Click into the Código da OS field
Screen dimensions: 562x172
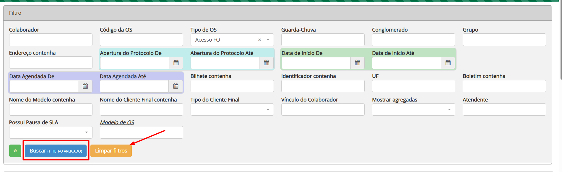(x=141, y=40)
